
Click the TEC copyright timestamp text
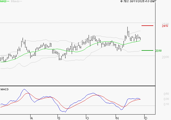138,1
